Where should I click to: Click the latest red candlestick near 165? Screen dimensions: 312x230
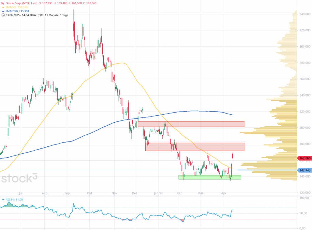pos(233,156)
